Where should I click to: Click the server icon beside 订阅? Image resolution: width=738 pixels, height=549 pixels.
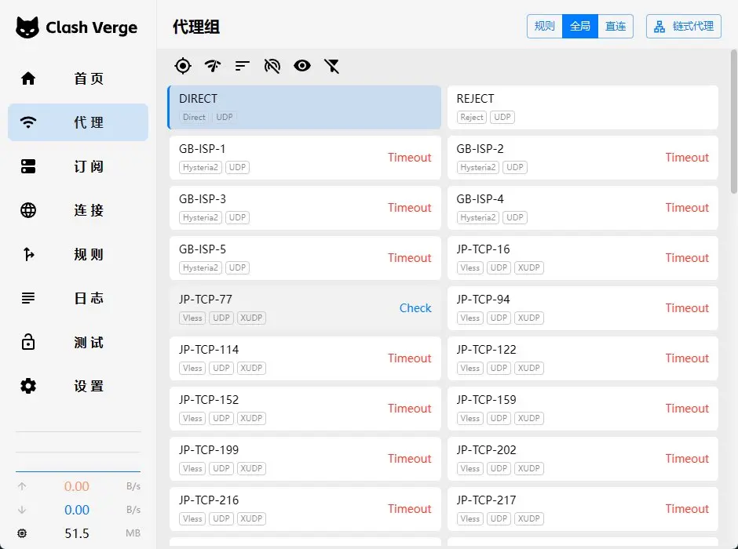[28, 166]
